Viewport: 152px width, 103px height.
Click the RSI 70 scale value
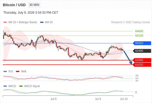[x=137, y=76]
